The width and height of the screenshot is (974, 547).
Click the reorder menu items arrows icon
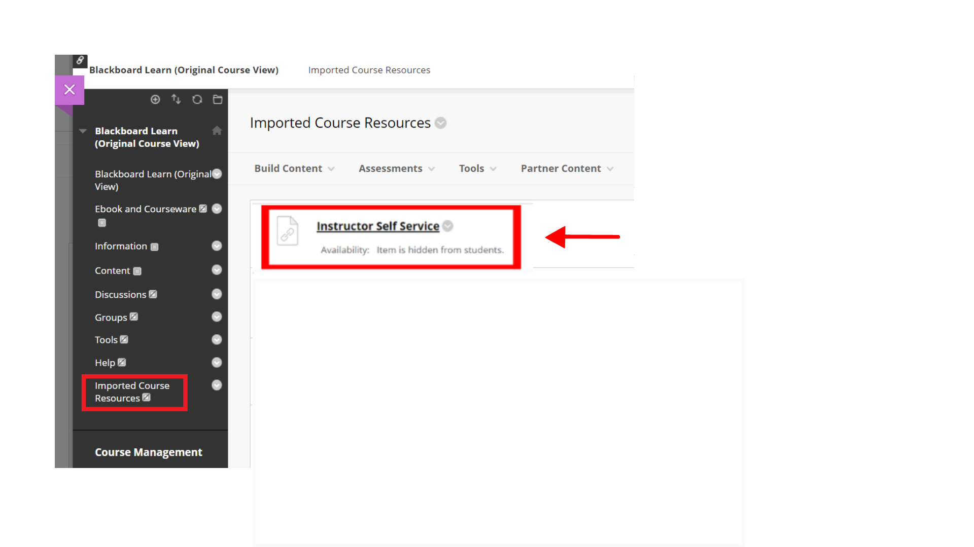click(176, 99)
